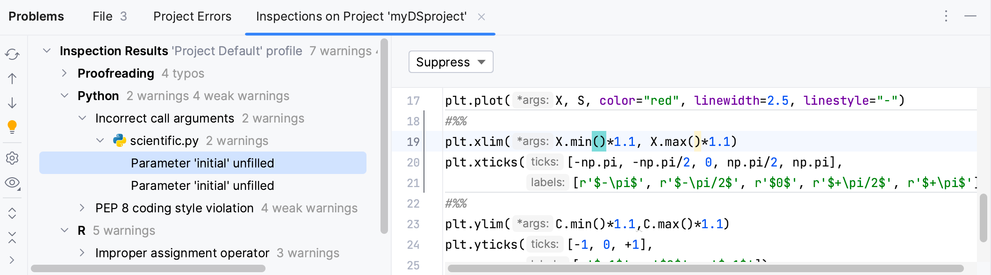Expand the Proofreading group
This screenshot has height=275, width=991.
(65, 73)
